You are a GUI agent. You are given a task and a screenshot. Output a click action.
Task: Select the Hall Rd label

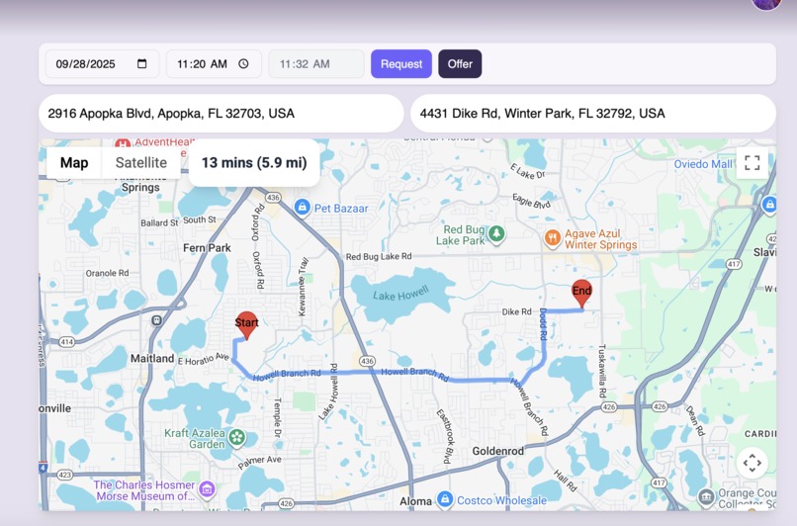tap(566, 481)
